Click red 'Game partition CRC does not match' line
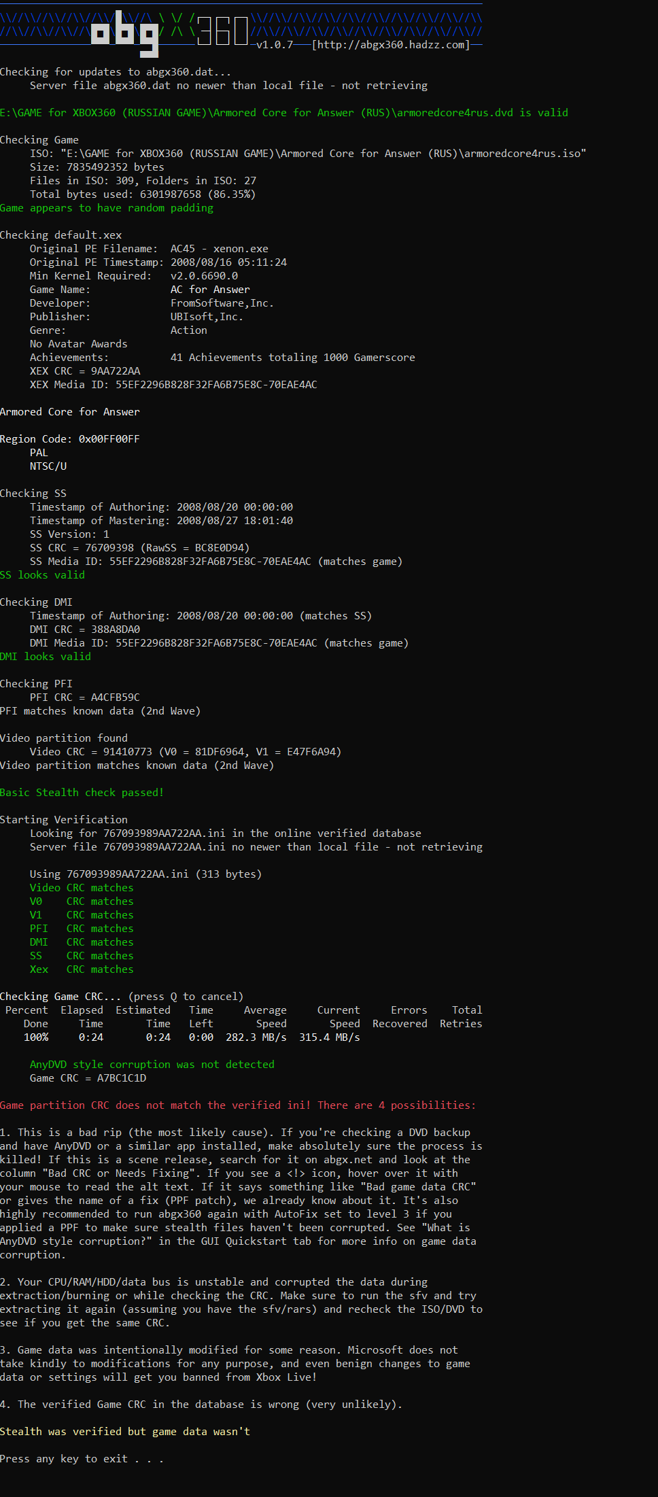 (238, 1105)
